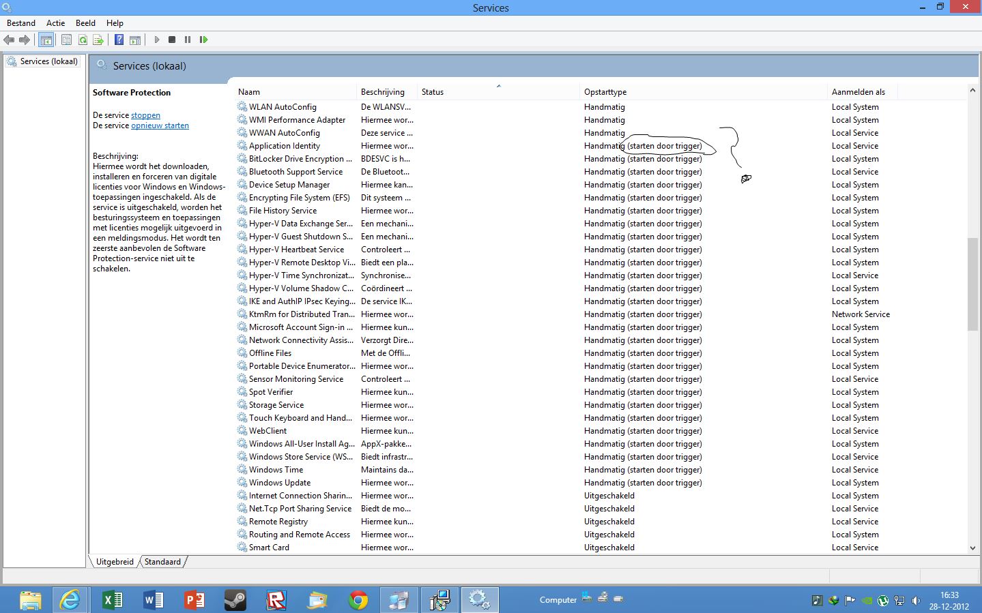Select the 'File History Service' row name

click(283, 211)
